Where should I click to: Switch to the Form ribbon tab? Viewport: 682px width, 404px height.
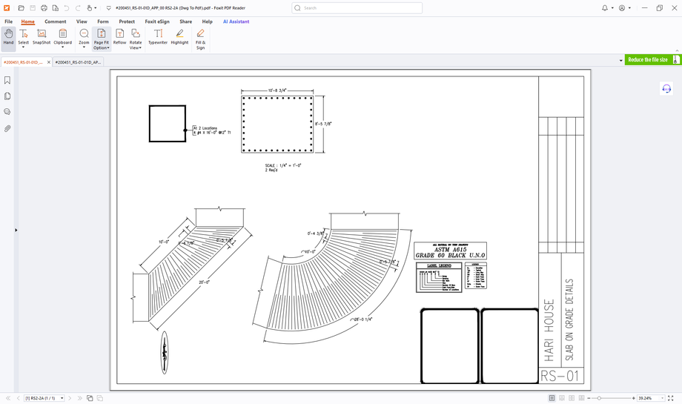102,21
